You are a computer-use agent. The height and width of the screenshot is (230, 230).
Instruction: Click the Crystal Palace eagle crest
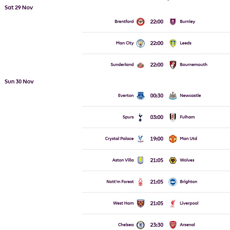pos(141,139)
